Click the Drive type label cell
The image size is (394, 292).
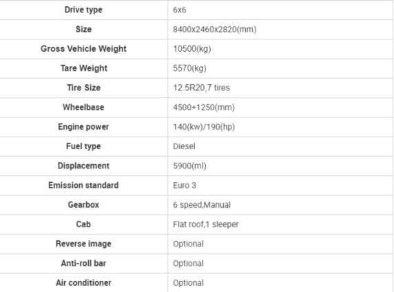(x=83, y=10)
